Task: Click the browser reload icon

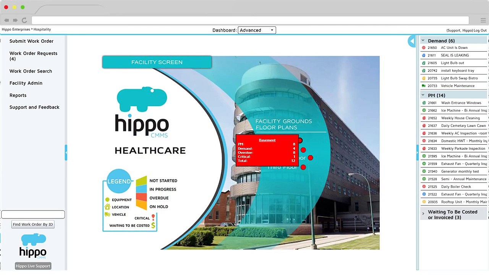Action: (24, 20)
